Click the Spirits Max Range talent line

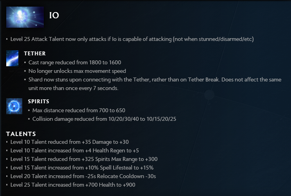pos(84,159)
